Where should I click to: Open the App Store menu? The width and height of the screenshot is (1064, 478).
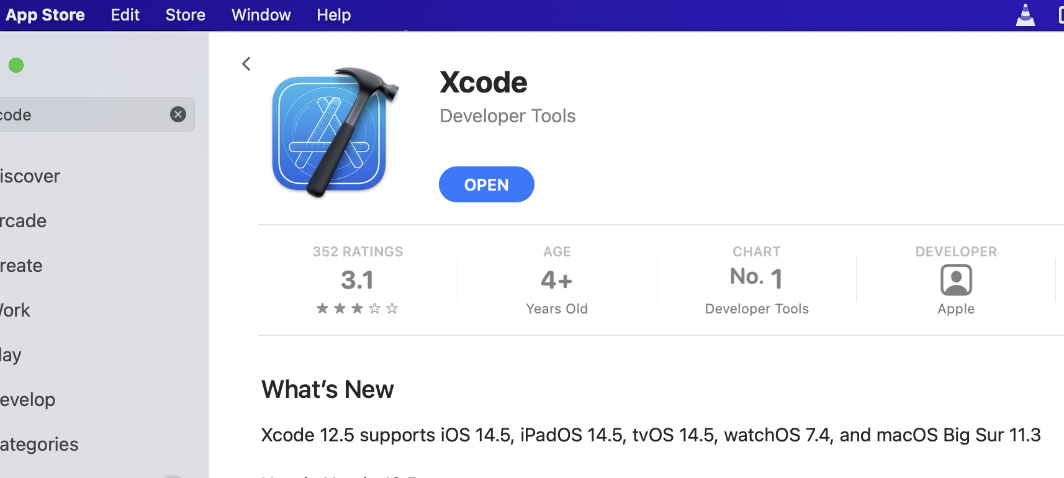(x=45, y=15)
